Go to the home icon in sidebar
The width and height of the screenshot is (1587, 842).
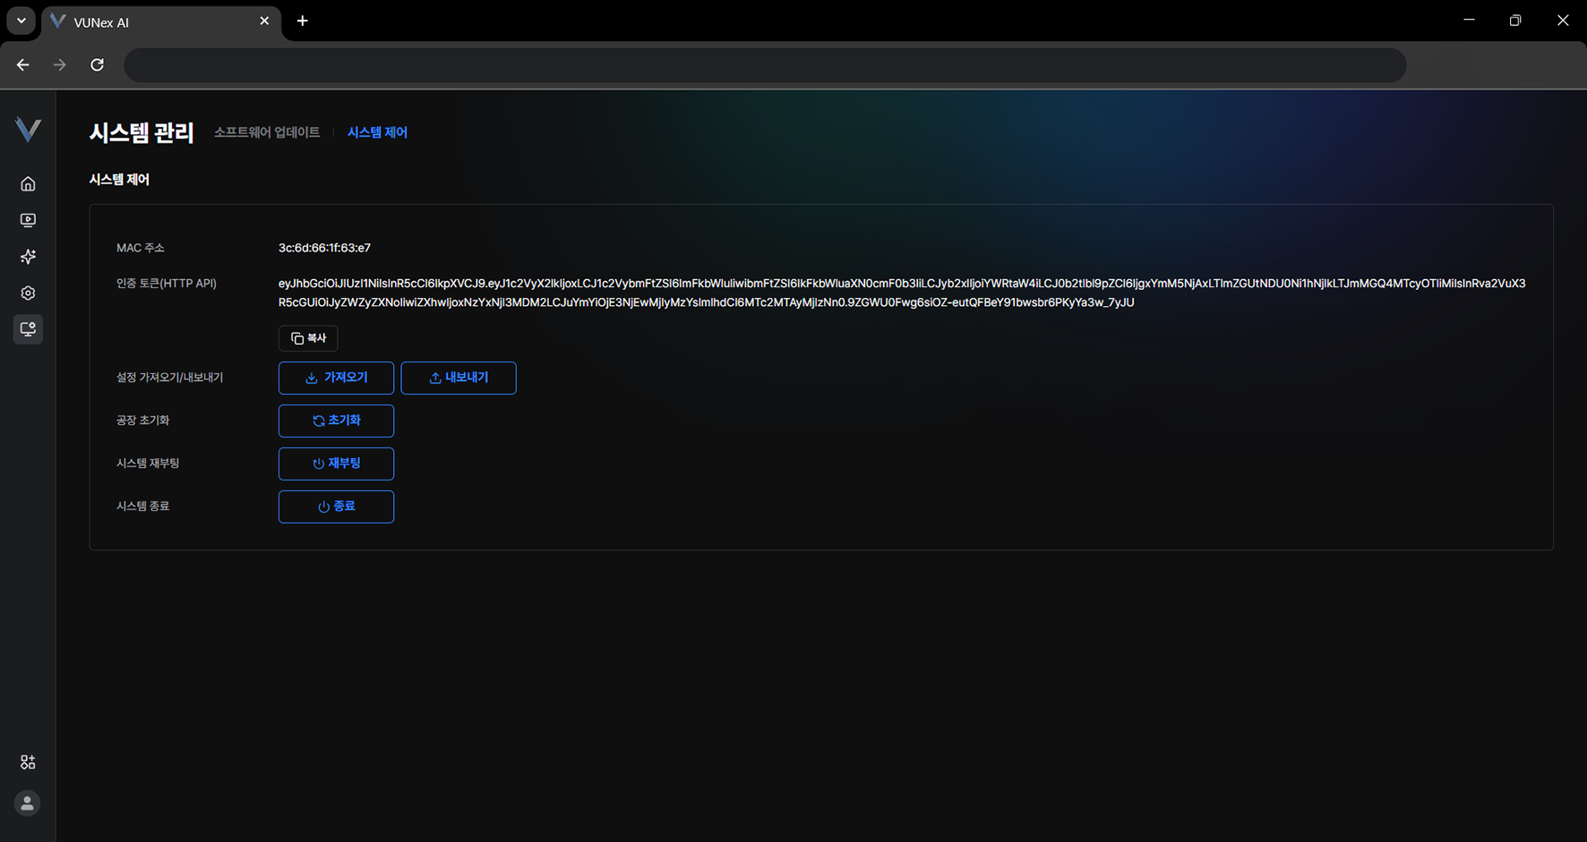tap(28, 184)
